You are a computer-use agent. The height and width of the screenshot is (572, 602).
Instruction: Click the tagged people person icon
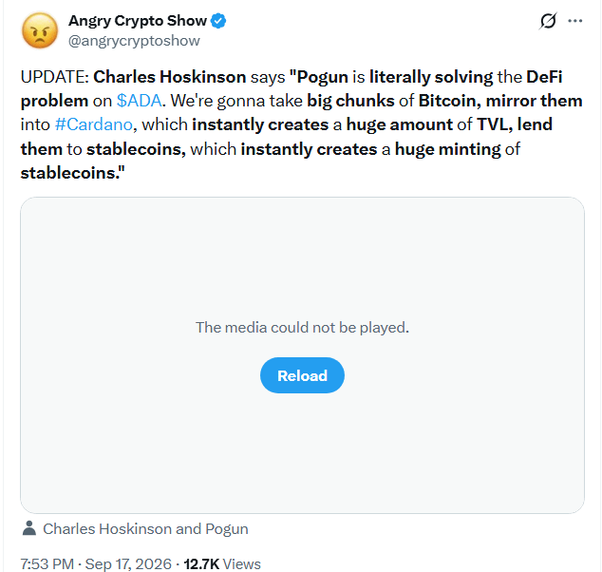pos(29,528)
